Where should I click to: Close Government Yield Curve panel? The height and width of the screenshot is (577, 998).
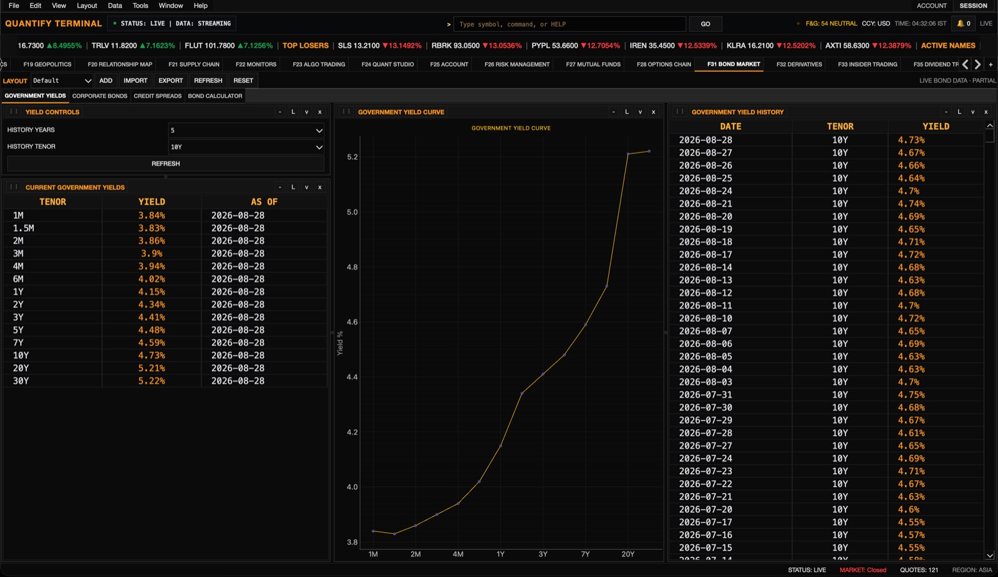tap(654, 112)
